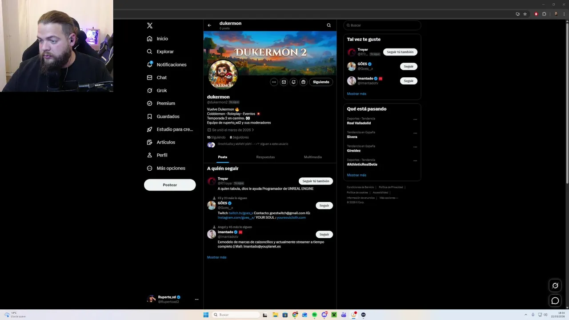Viewport: 569px width, 320px height.
Task: Follow GÖES in the A quién seguir list
Action: click(x=324, y=205)
